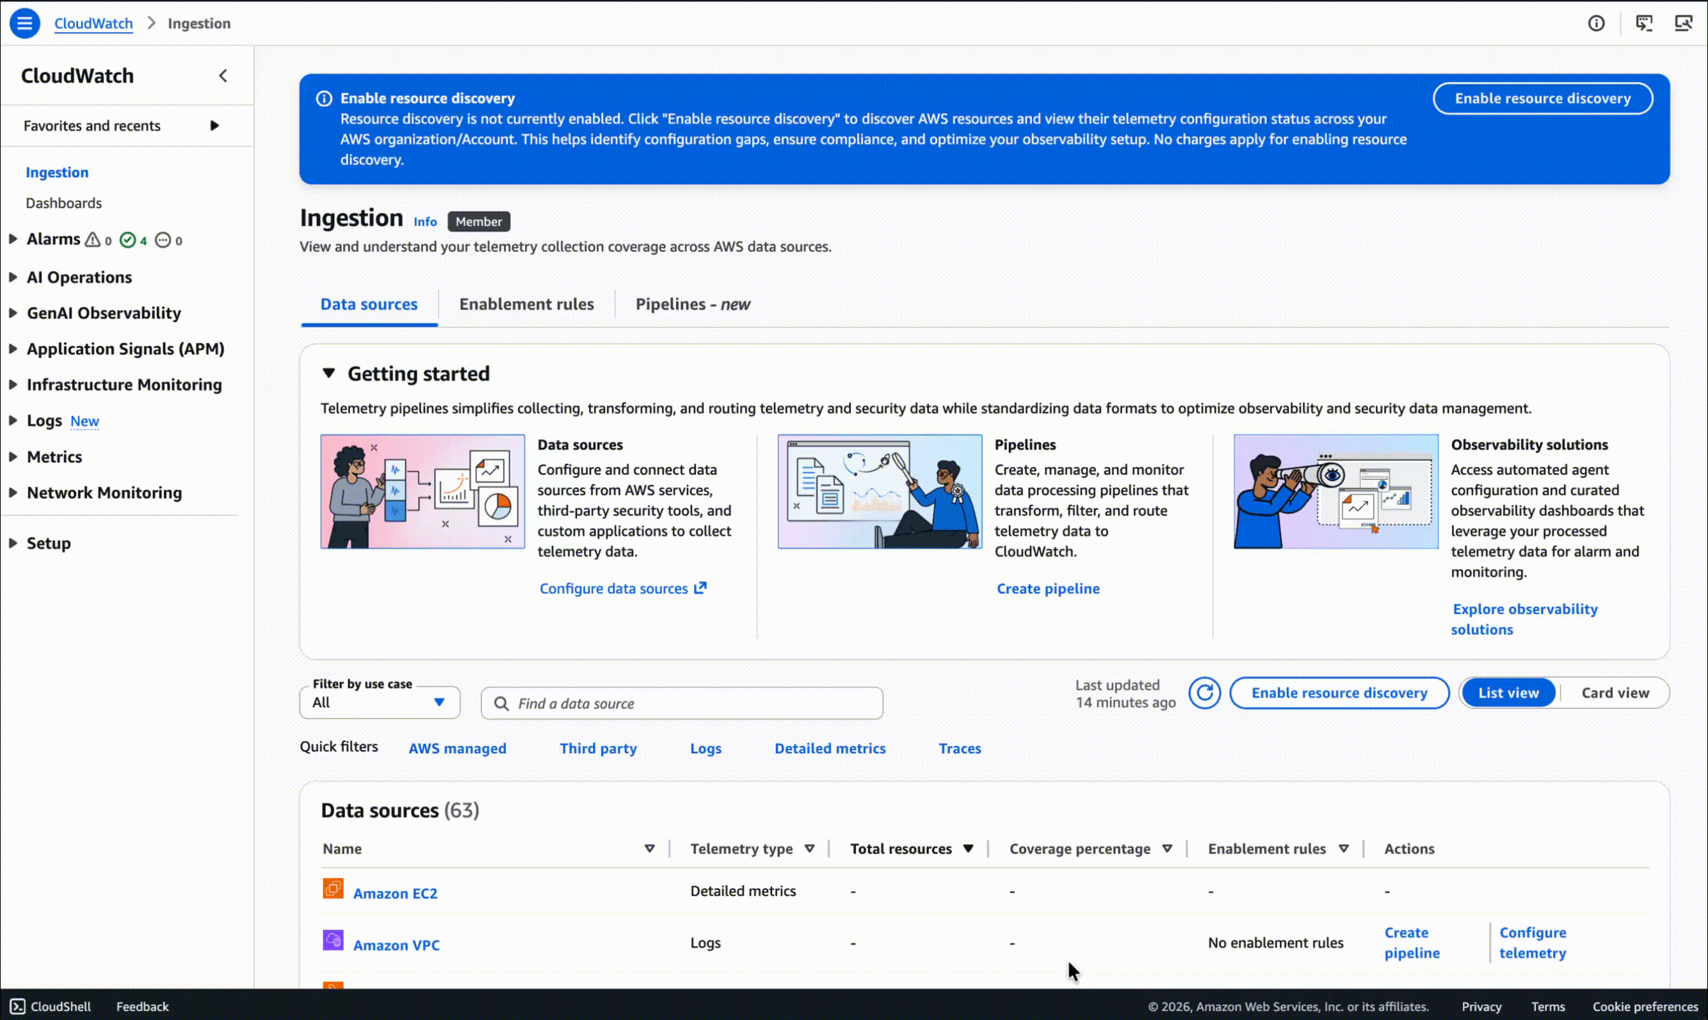The height and width of the screenshot is (1020, 1708).
Task: Click the Find a data source search field
Action: click(682, 703)
